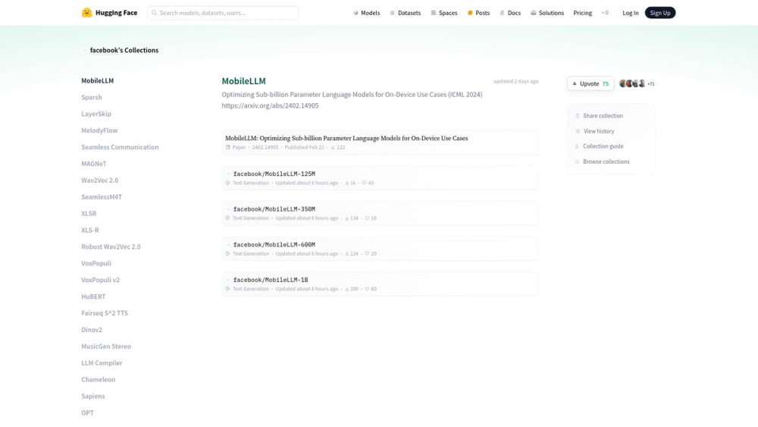Open the Pricing page
Image resolution: width=758 pixels, height=427 pixels.
point(582,13)
